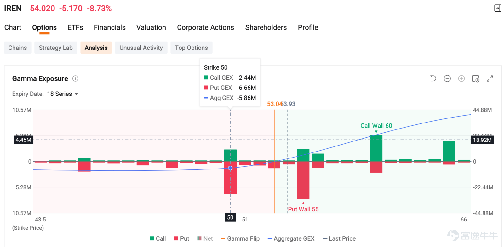504x247 pixels.
Task: Expand the chart to fullscreen
Action: (490, 78)
